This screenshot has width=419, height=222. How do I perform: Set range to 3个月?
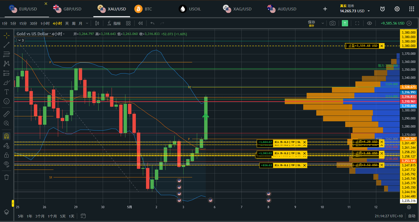point(40,216)
